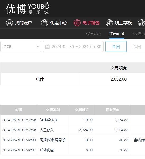Click the 8.00 transaction amount
Screen dimensions: 145x159
[x=89, y=150]
